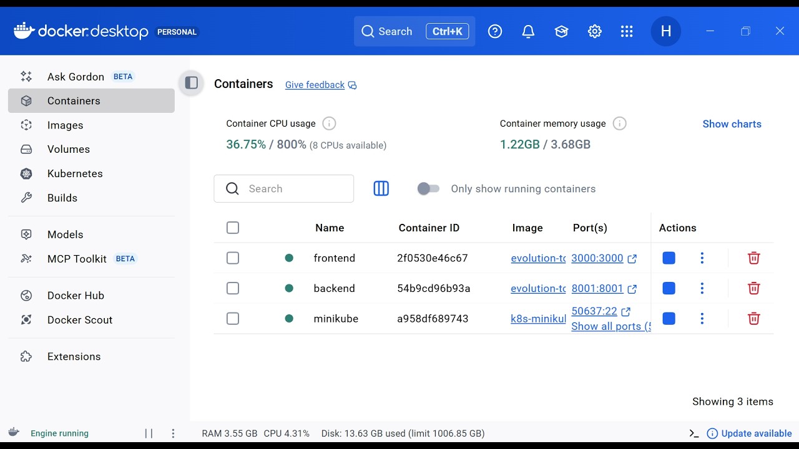
Task: Pause Docker engine in status bar
Action: click(149, 433)
